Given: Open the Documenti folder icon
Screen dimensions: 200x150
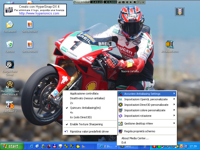Looking at the screenshot, I should tap(10, 24).
